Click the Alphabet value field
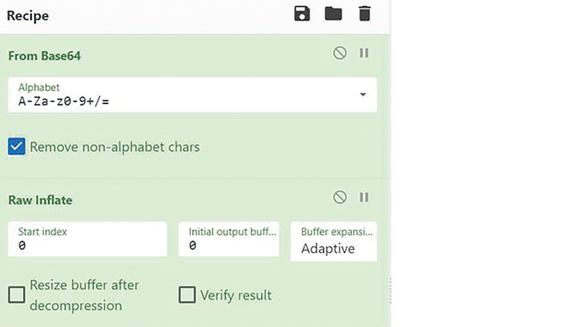Screen dimensions: 586x327 192,95
